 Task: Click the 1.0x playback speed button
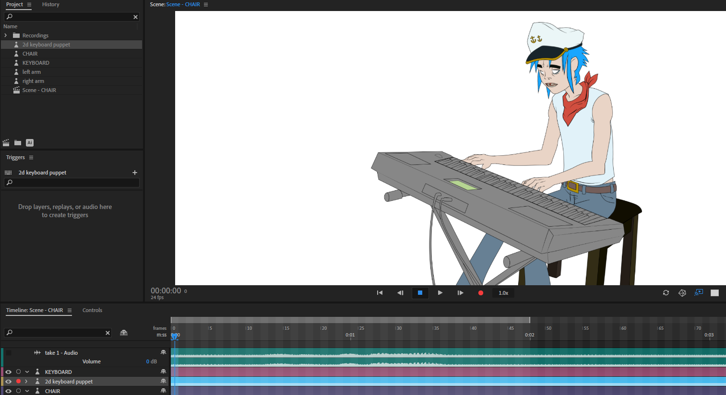pos(503,292)
